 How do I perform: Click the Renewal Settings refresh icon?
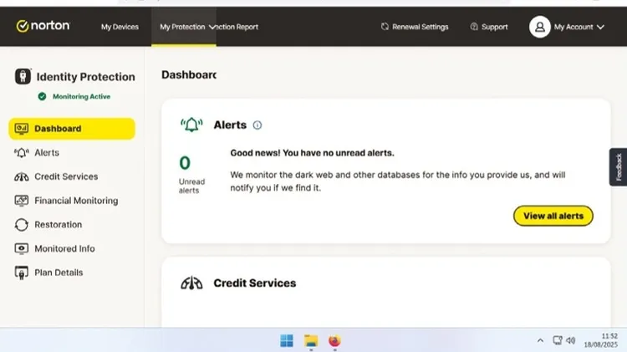click(x=385, y=27)
